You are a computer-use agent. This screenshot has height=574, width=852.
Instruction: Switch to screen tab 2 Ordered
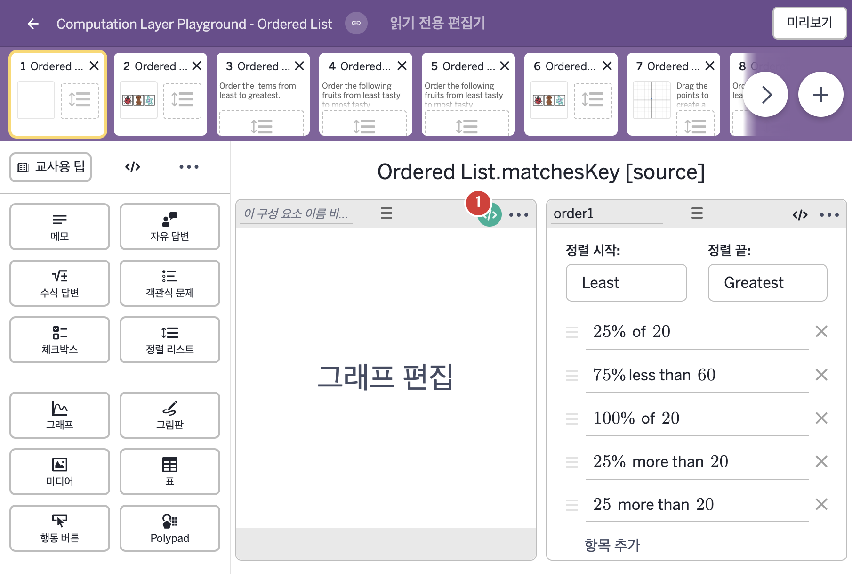pyautogui.click(x=161, y=94)
